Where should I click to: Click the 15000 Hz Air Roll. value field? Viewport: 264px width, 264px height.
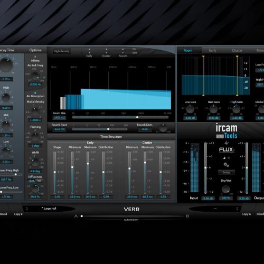coord(35,84)
